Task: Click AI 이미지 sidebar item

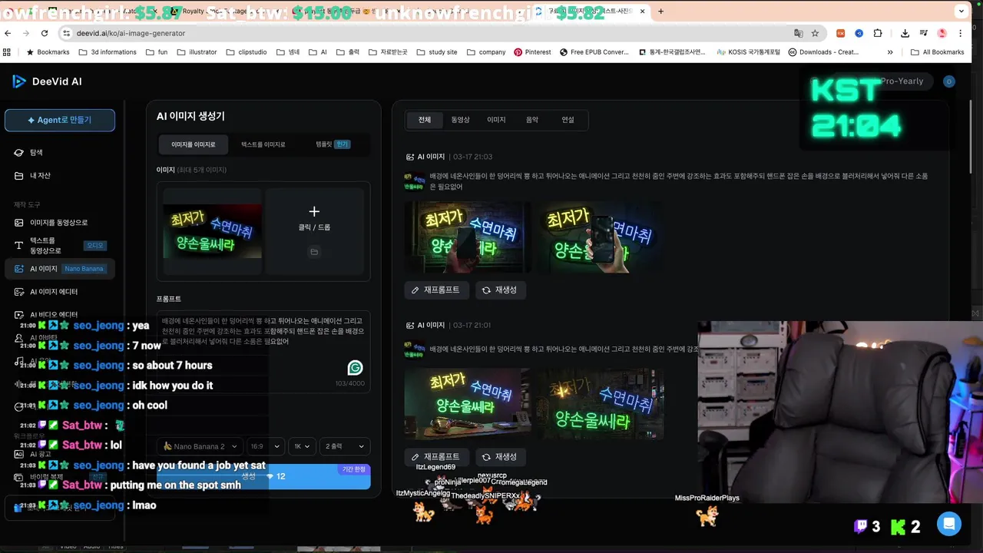Action: click(60, 269)
